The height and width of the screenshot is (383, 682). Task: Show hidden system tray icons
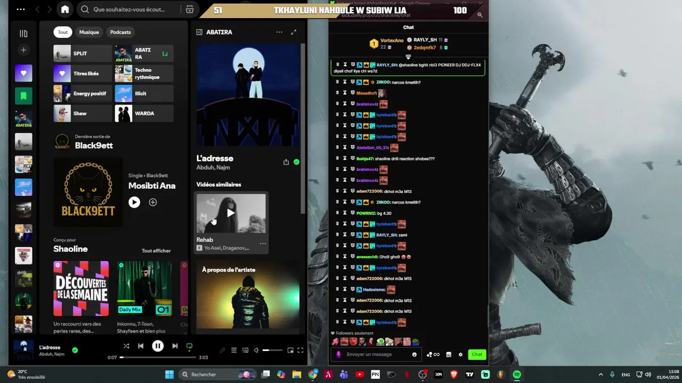[600, 374]
